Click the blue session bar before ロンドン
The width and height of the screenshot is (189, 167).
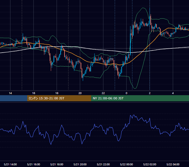[x=14, y=98]
